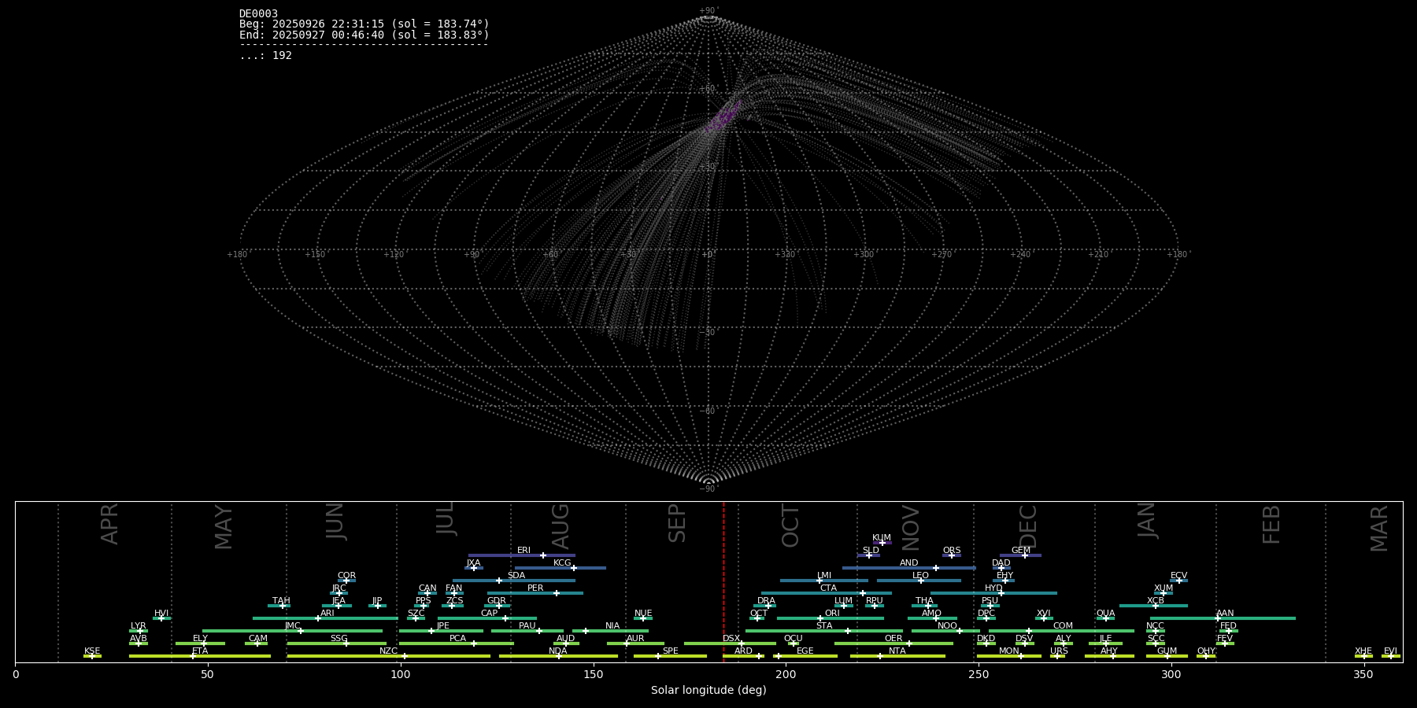Click the GEM shower peak cross marker
The width and height of the screenshot is (1417, 708).
tap(1025, 555)
